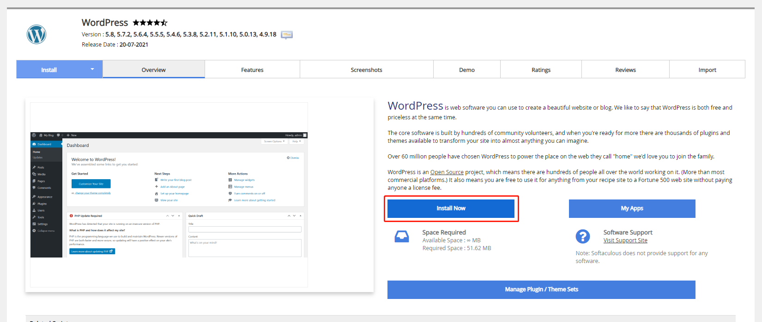This screenshot has height=322, width=762.
Task: Follow the Visit Support Site link
Action: [x=625, y=240]
